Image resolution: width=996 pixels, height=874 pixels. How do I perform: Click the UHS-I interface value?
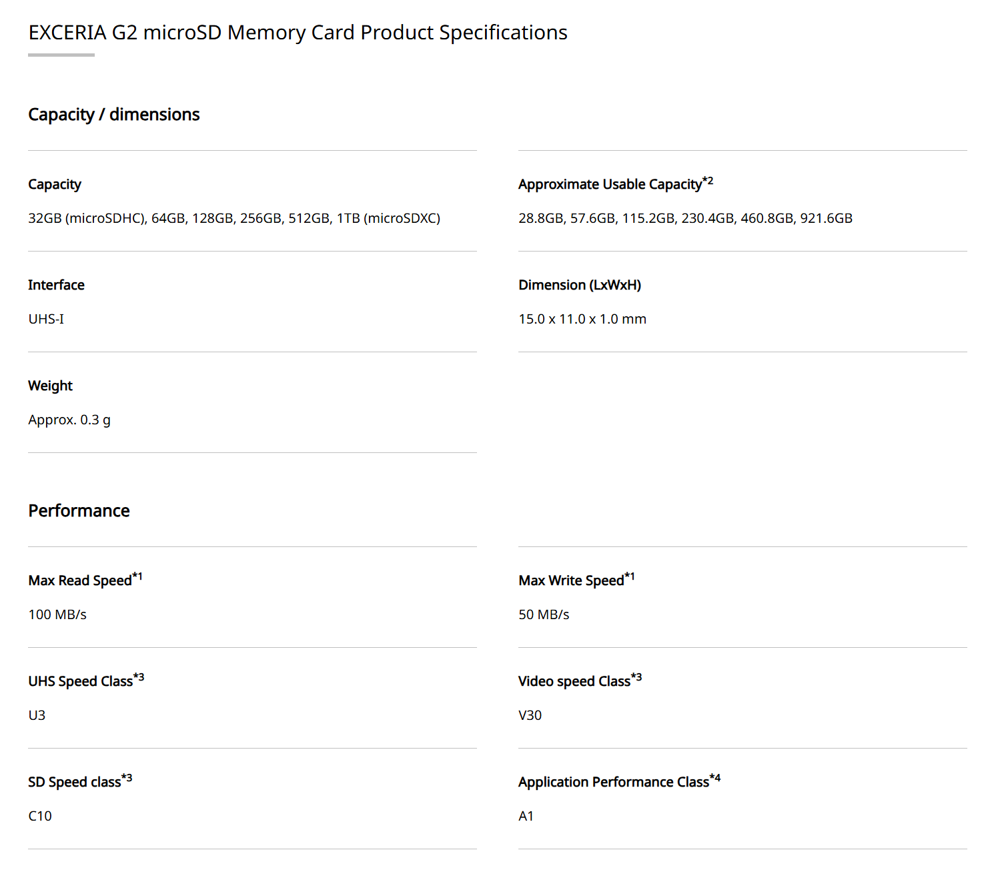[46, 319]
